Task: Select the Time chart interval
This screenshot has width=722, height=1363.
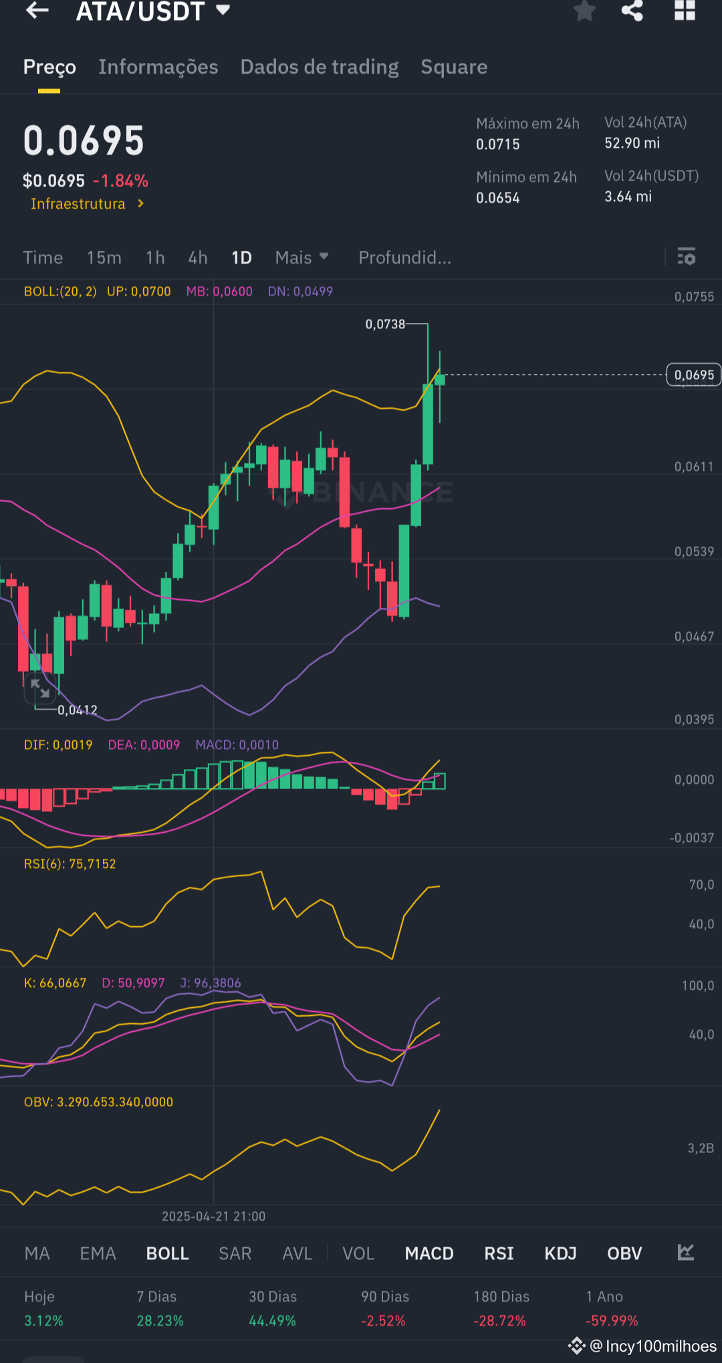Action: click(43, 257)
